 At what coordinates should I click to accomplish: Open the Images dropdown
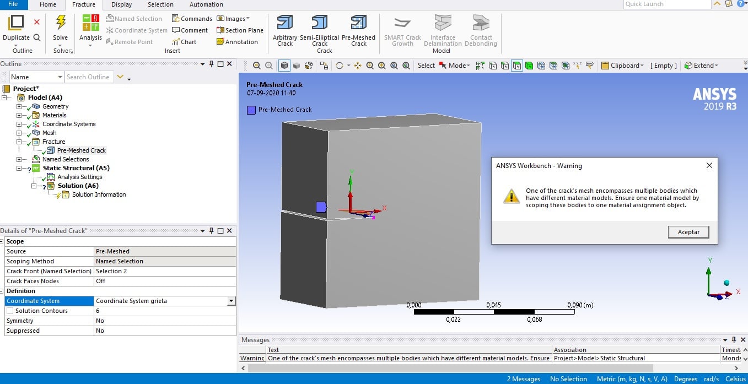[x=233, y=19]
